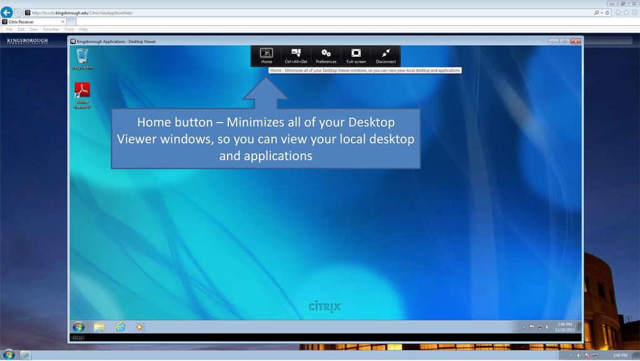Minimize the Internet Explorer window

pyautogui.click(x=612, y=3)
